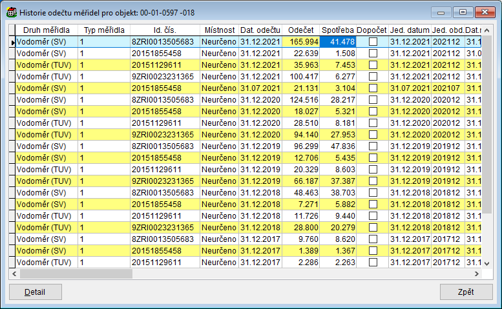Click the Detail button
This screenshot has width=502, height=309.
(x=35, y=292)
